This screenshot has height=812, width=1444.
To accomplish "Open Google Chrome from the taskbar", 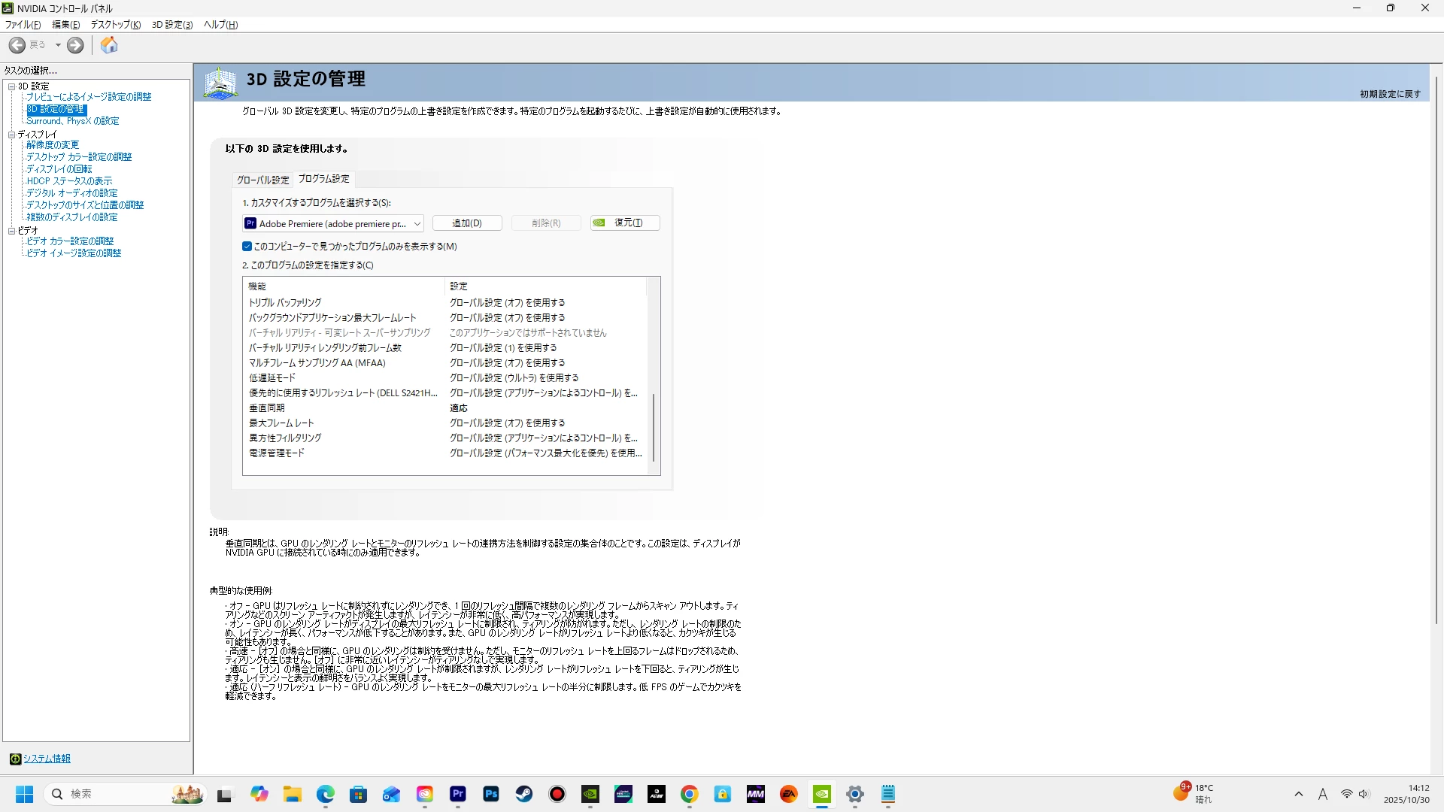I will click(x=690, y=794).
